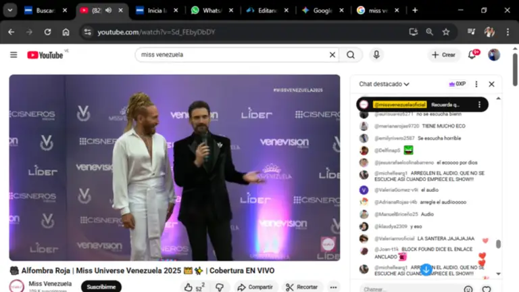Bookmark this page with the star icon
The width and height of the screenshot is (519, 292).
[446, 32]
